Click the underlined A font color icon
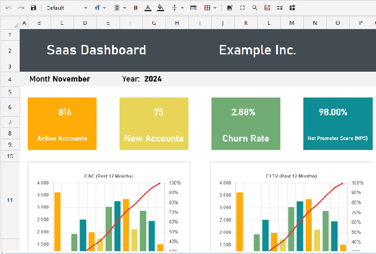Screen dimensions: 376x254 click(x=148, y=8)
